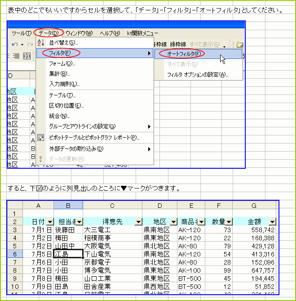Click the pivot table report icon
The width and height of the screenshot is (296, 301).
tap(40, 138)
